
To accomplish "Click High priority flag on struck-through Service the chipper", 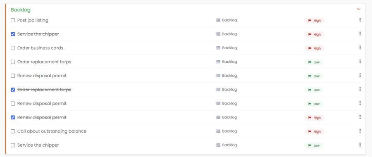I will coord(314,34).
